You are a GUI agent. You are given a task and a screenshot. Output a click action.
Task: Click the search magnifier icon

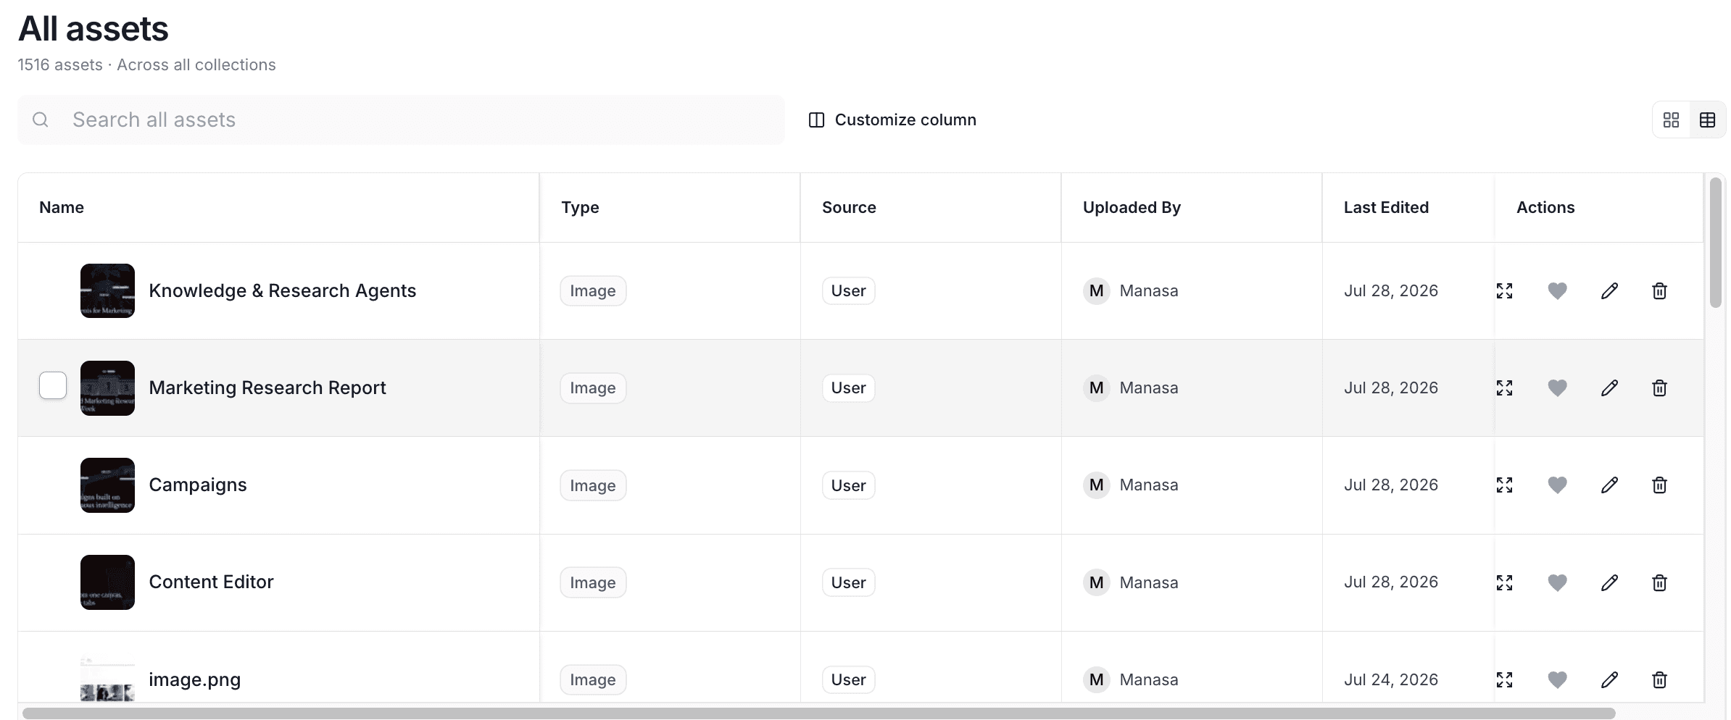41,120
